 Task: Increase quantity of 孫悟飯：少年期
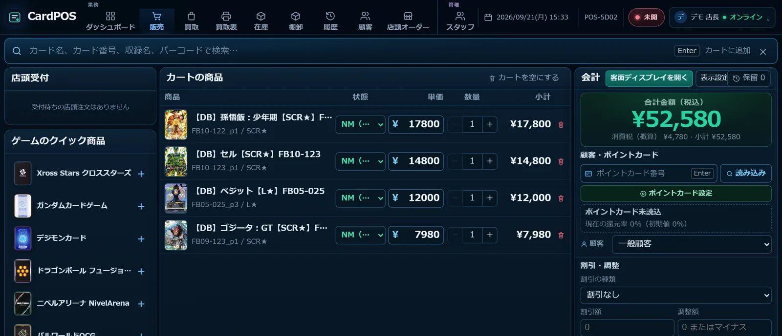point(490,124)
